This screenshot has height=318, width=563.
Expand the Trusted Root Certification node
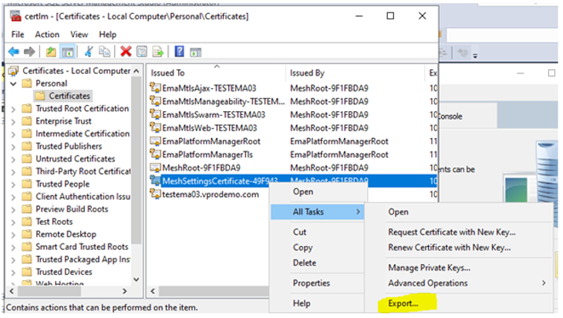pyautogui.click(x=13, y=109)
